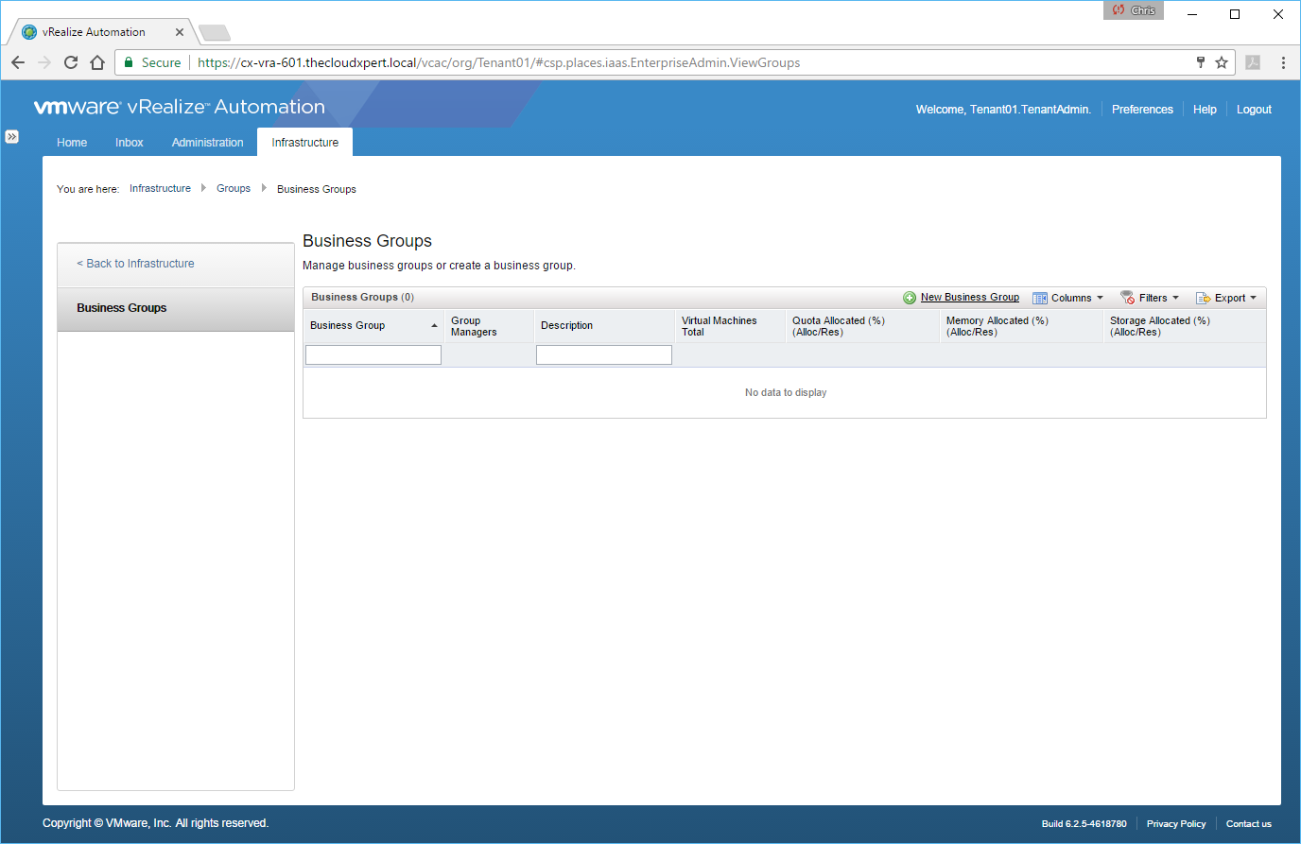Click the green New Business Group plus icon
1301x844 pixels.
(x=910, y=298)
